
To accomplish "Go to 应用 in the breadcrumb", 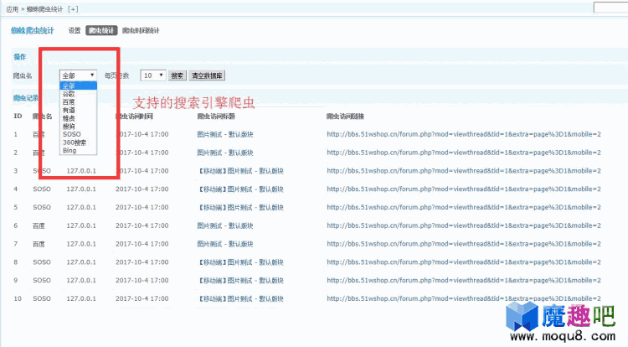I will tap(12, 9).
